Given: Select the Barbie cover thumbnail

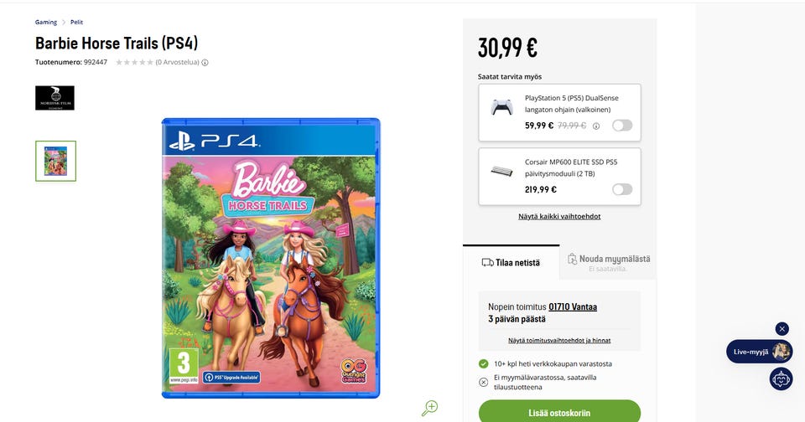Looking at the screenshot, I should (55, 161).
